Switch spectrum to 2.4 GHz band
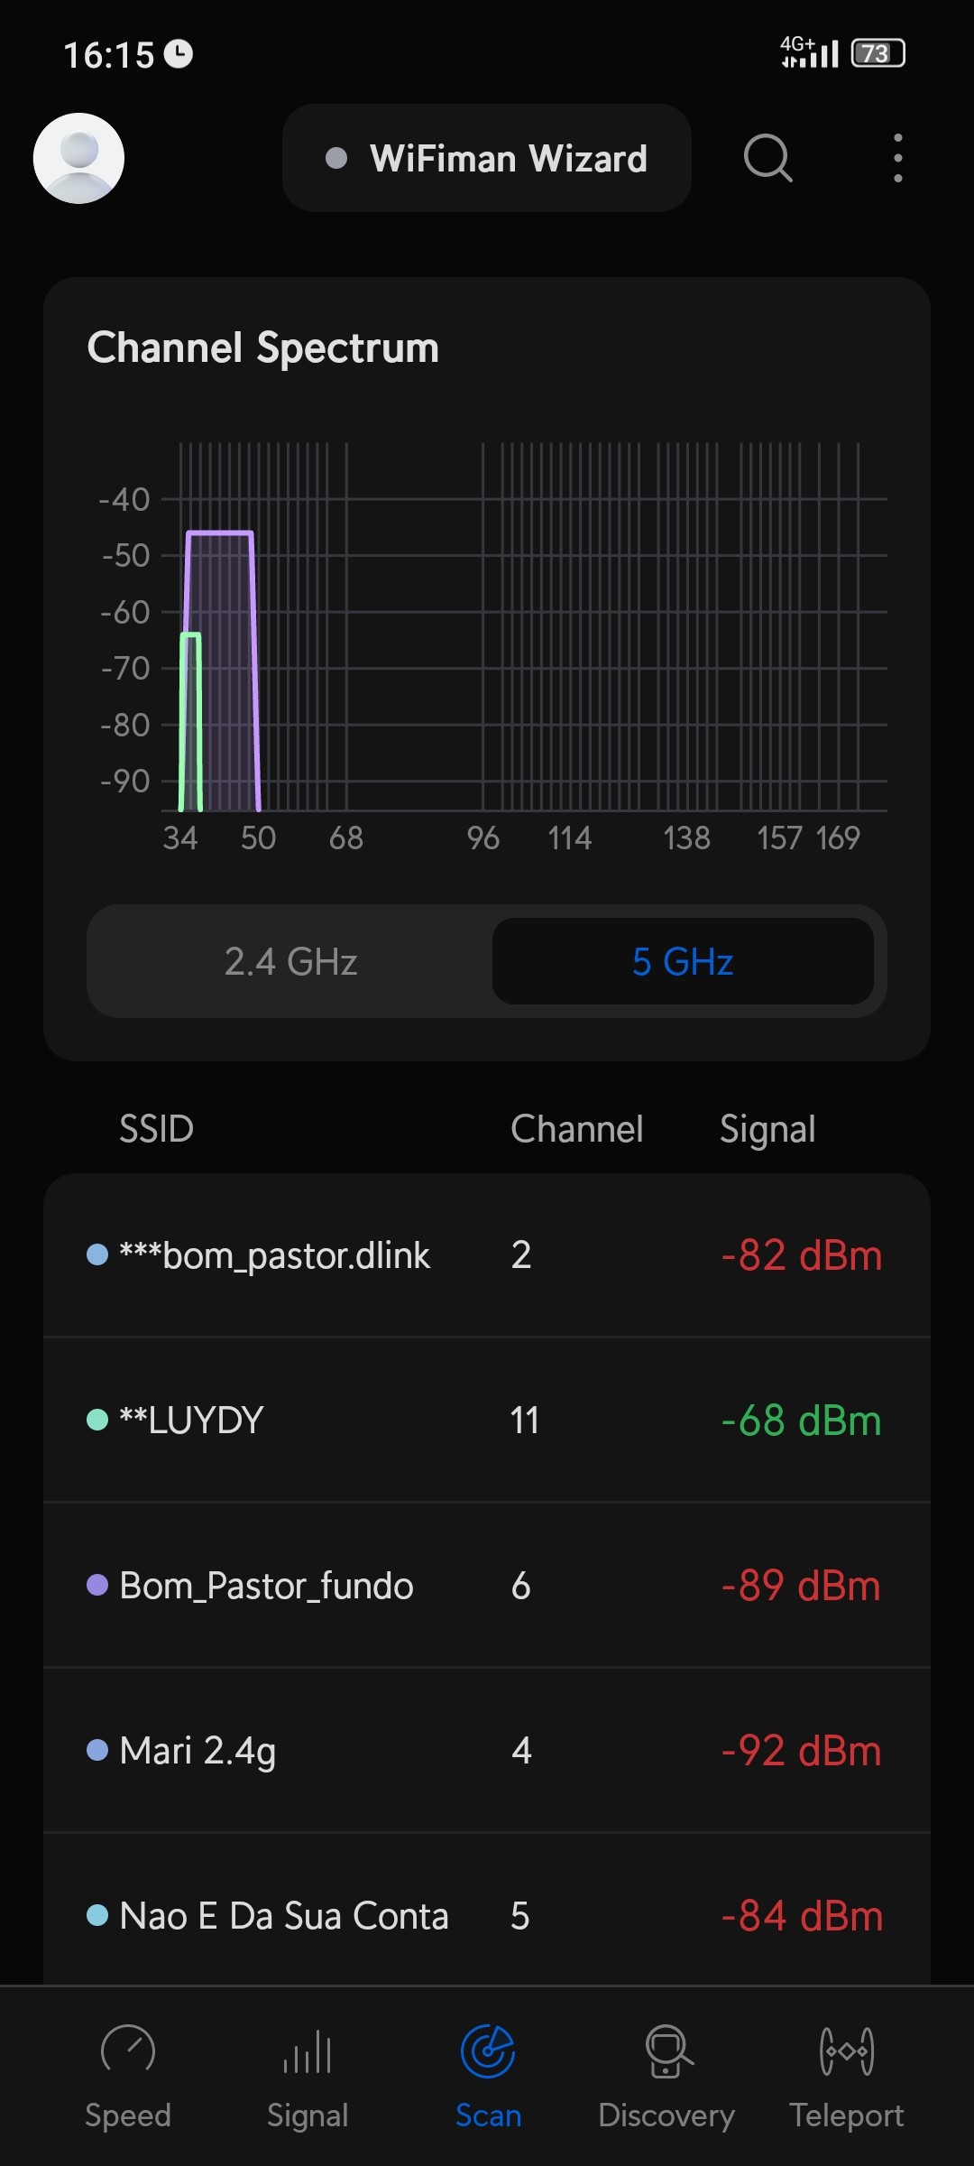 pos(290,961)
